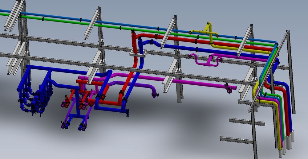Screen dimensions: 308x159
Task: Select the dark blue riser next to the red one
Action: (x=141, y=46)
